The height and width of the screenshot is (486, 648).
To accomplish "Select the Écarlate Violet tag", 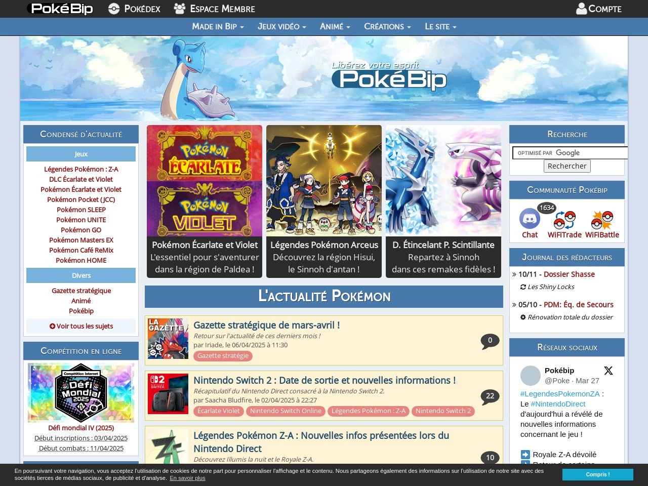I will (219, 411).
